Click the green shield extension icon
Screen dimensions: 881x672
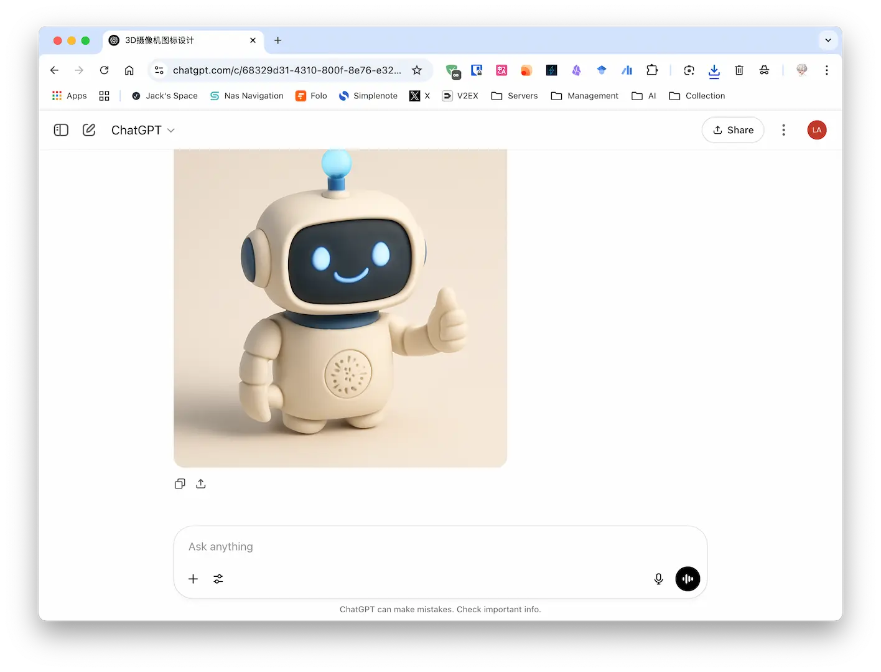pyautogui.click(x=453, y=71)
